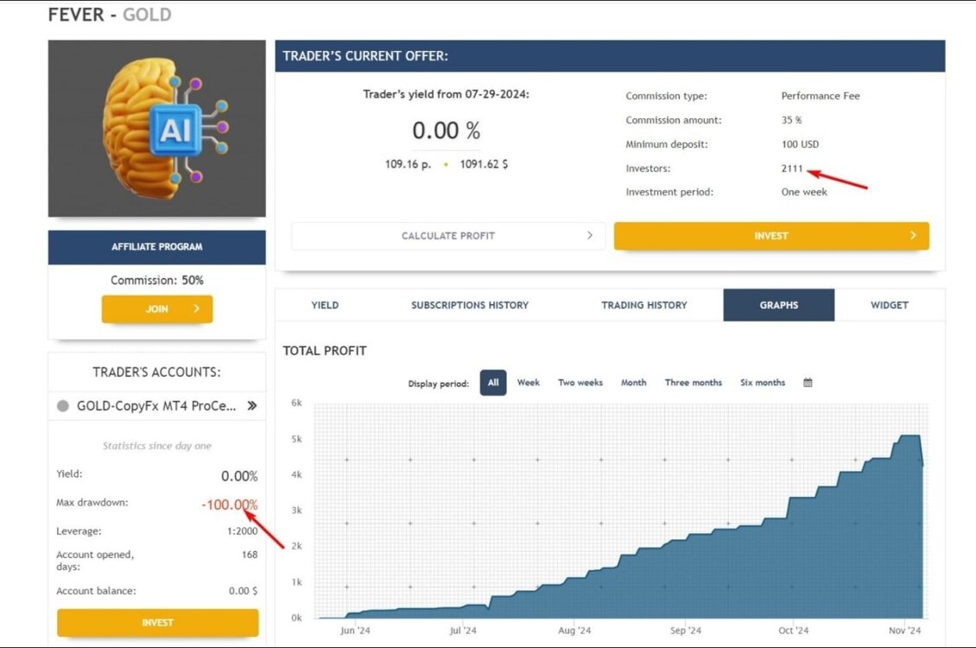Click the Total Profit chart heading

(324, 351)
